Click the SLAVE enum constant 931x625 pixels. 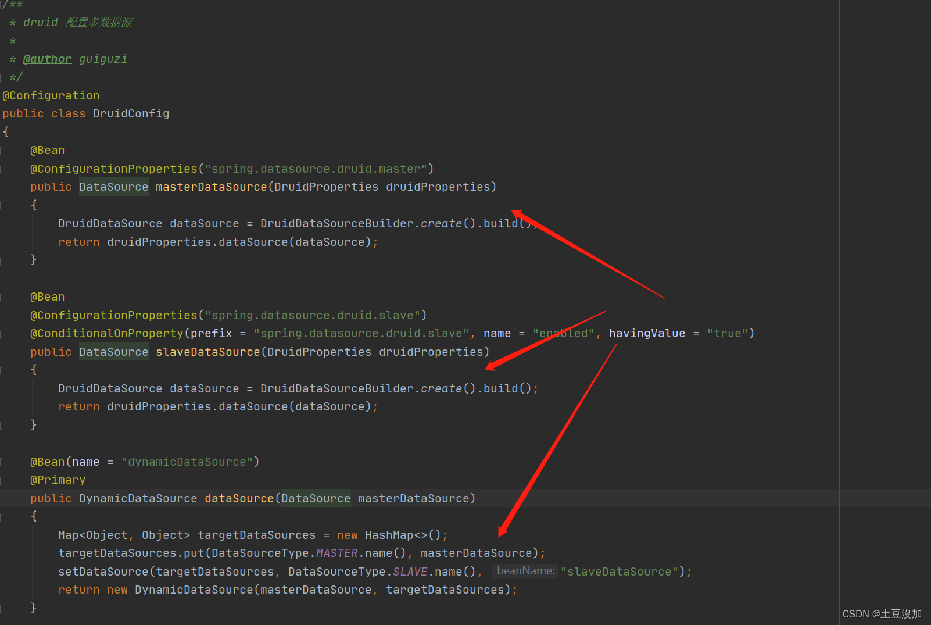click(x=410, y=572)
